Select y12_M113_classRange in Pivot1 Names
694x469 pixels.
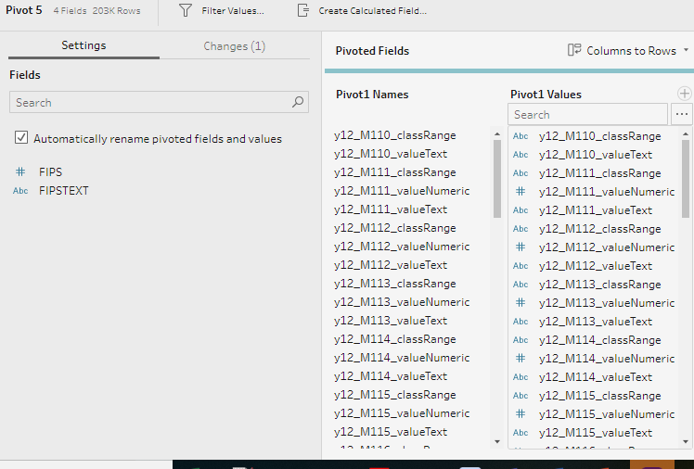point(395,284)
